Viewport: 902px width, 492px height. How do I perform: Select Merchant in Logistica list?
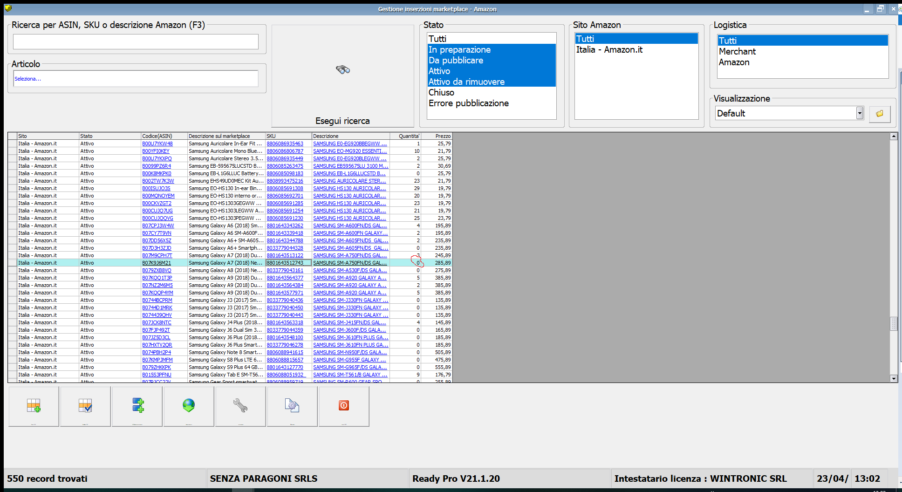pyautogui.click(x=803, y=51)
